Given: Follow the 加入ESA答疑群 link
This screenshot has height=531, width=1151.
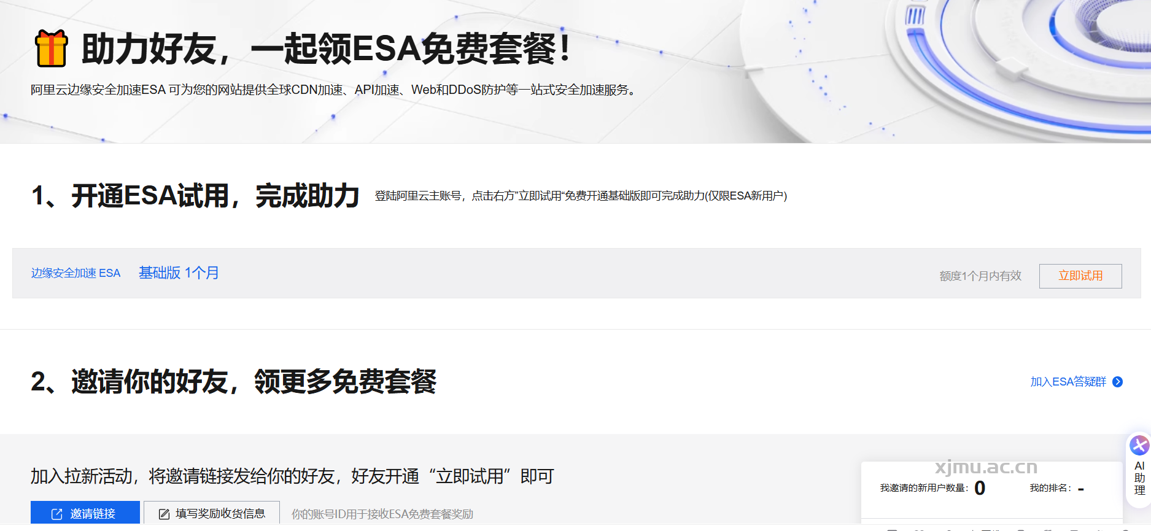Looking at the screenshot, I should point(1068,382).
